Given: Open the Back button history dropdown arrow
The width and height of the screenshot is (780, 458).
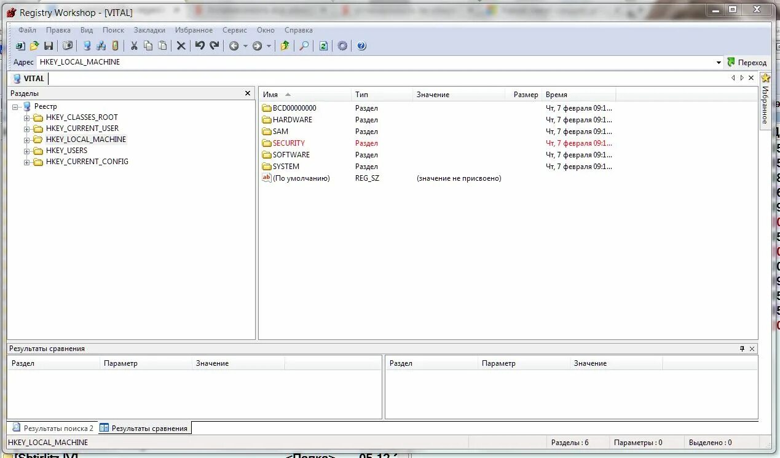Looking at the screenshot, I should (245, 46).
